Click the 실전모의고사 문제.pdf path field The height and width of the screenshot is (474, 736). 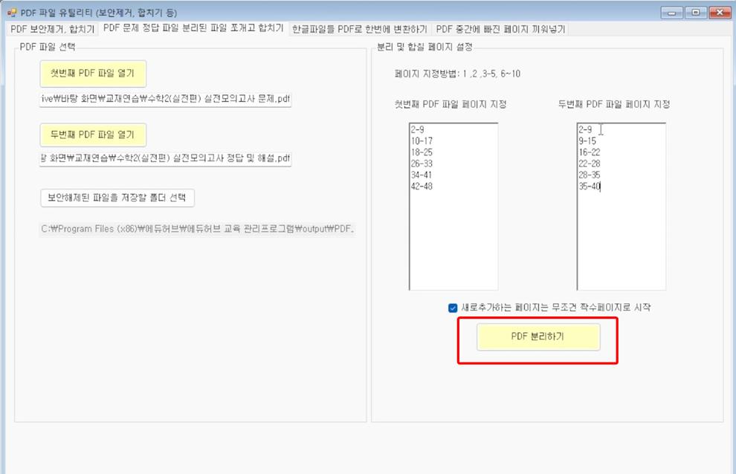[165, 100]
